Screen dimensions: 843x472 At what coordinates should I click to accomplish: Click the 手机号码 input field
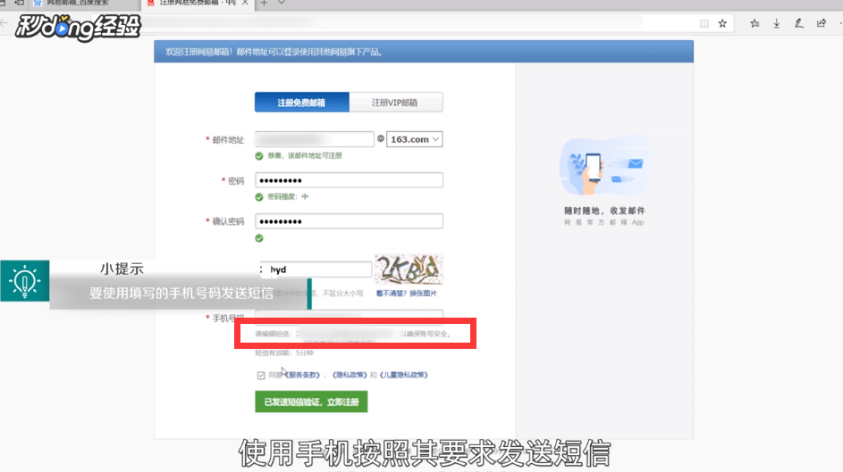(x=349, y=317)
